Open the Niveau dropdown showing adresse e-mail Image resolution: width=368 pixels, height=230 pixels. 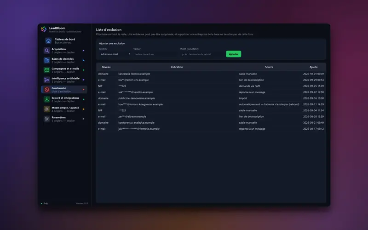click(x=115, y=54)
